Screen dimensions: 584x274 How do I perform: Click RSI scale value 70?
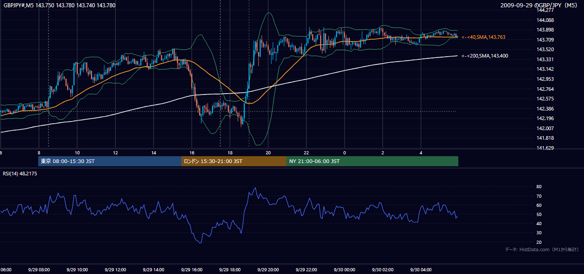[x=539, y=196]
